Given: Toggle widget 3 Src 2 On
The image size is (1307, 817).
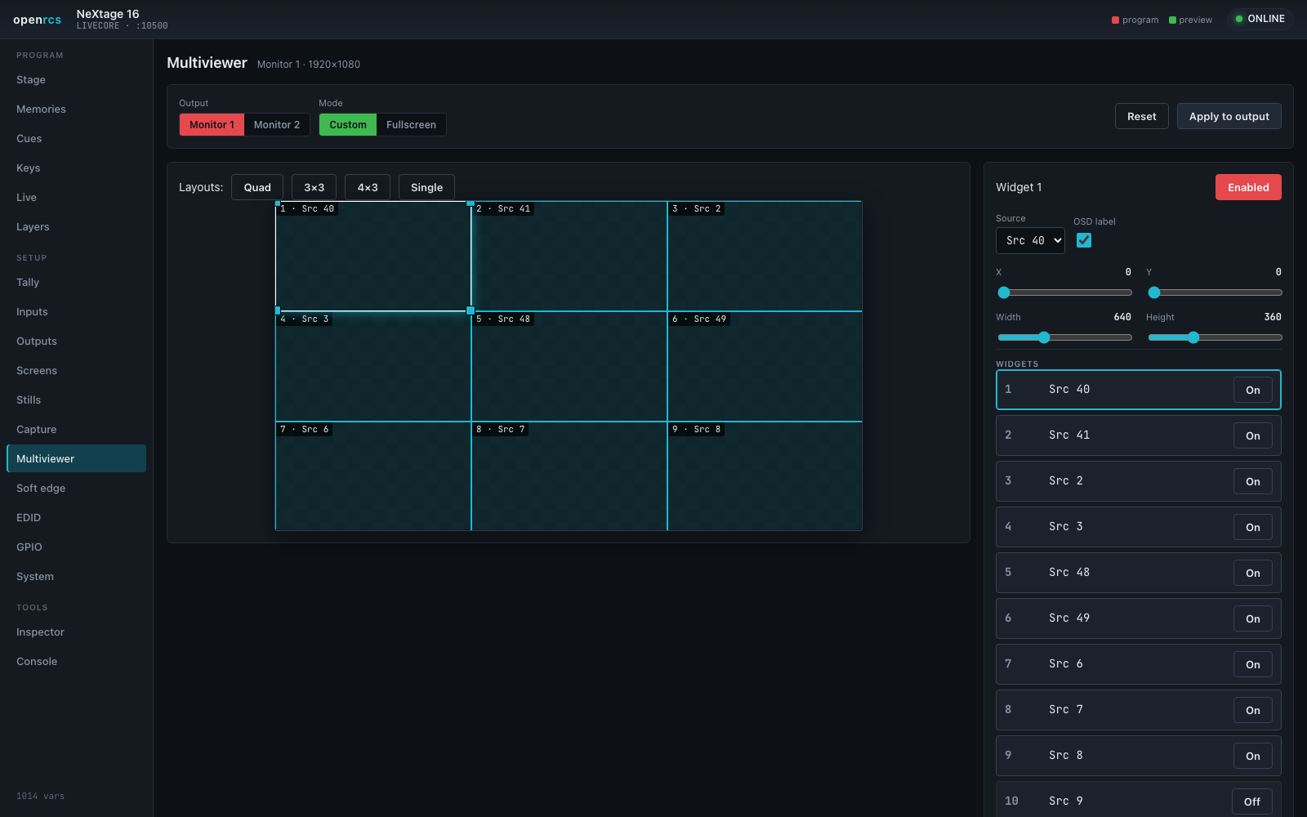Looking at the screenshot, I should [x=1253, y=481].
